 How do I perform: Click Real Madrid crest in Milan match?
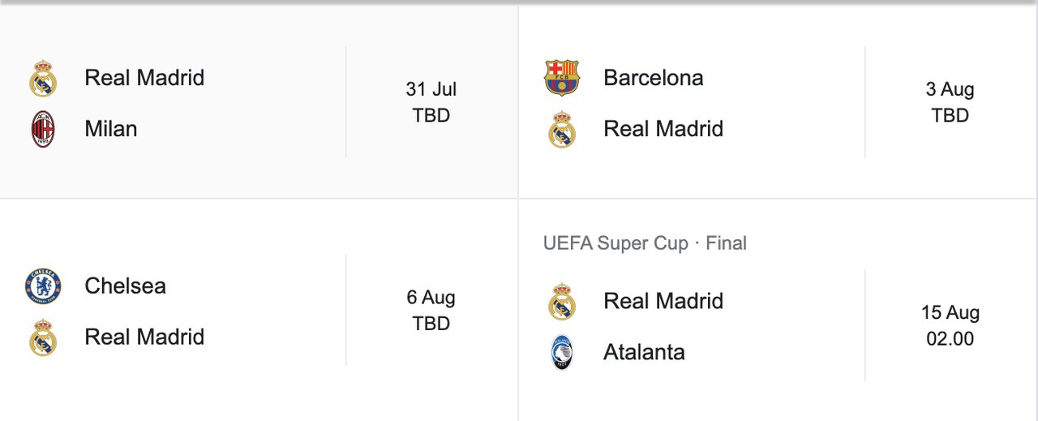[x=43, y=79]
